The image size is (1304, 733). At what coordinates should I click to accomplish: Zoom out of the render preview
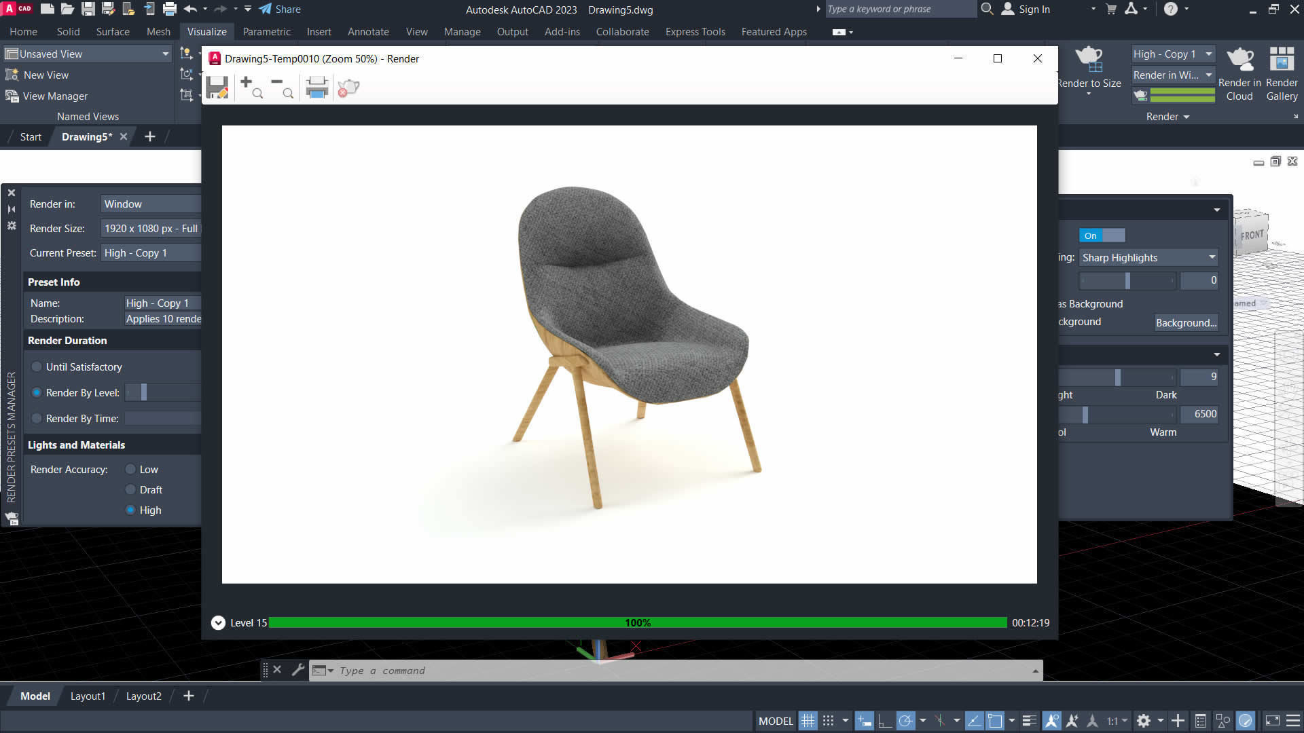pos(280,88)
